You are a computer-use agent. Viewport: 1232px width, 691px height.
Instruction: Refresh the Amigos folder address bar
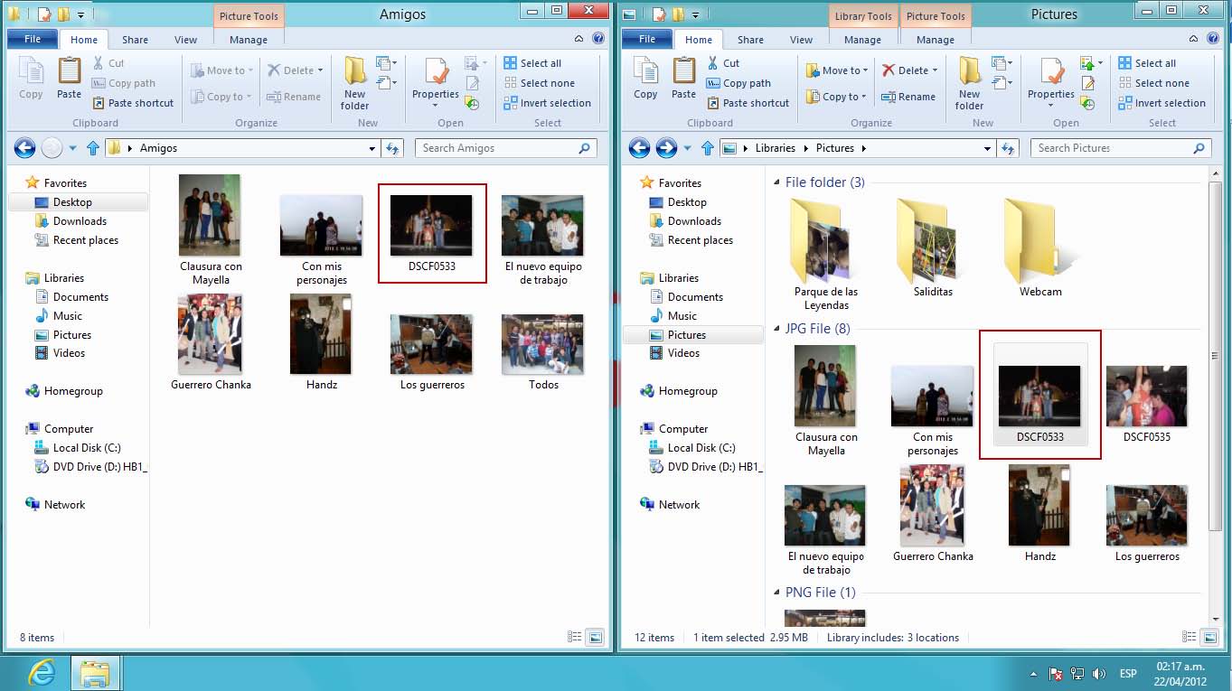pyautogui.click(x=392, y=148)
